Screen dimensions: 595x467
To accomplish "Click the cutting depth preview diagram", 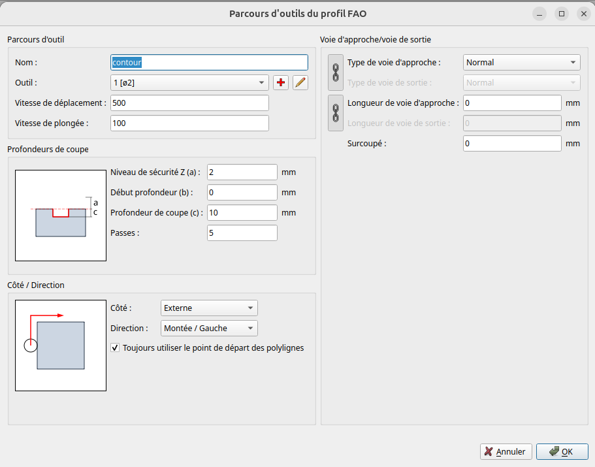I will point(61,216).
